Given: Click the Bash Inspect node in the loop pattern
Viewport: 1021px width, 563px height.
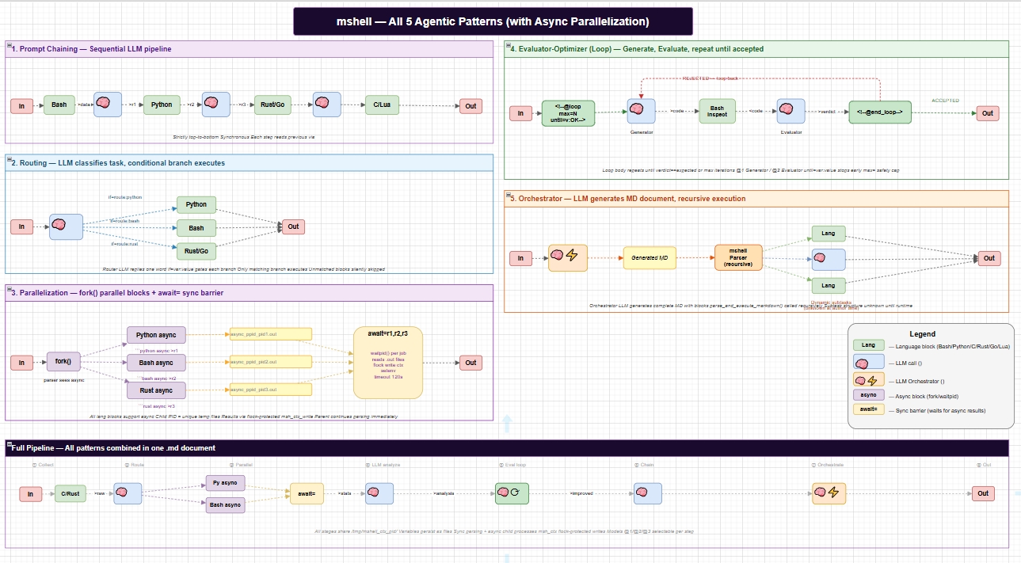Looking at the screenshot, I should [717, 111].
